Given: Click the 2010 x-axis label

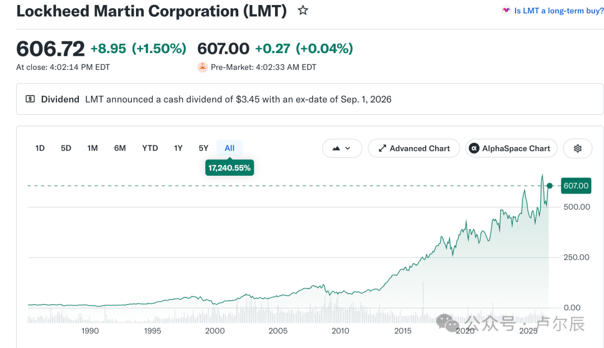Looking at the screenshot, I should tap(341, 331).
